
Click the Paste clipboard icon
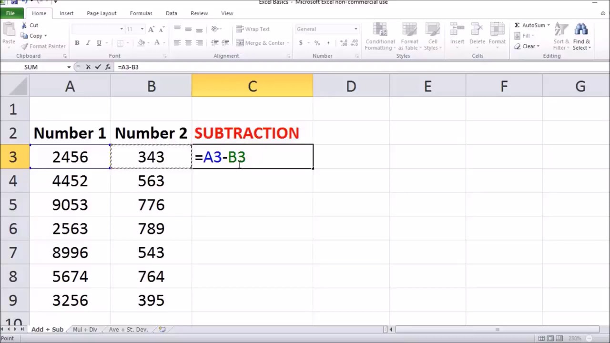pyautogui.click(x=9, y=30)
